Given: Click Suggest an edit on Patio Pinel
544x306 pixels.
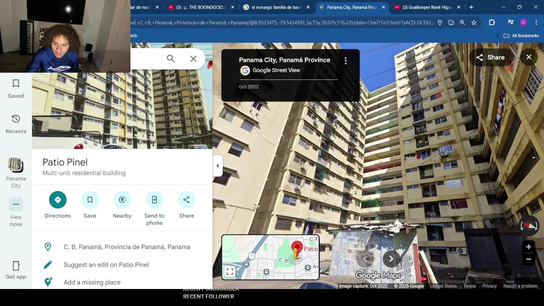Looking at the screenshot, I should point(122,265).
